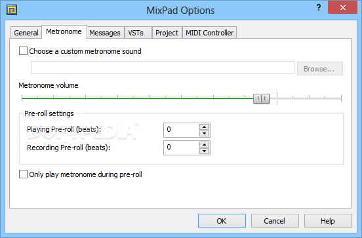Screen dimensions: 362x238
Task: Click the custom metronome sound path field
Action: (x=163, y=68)
